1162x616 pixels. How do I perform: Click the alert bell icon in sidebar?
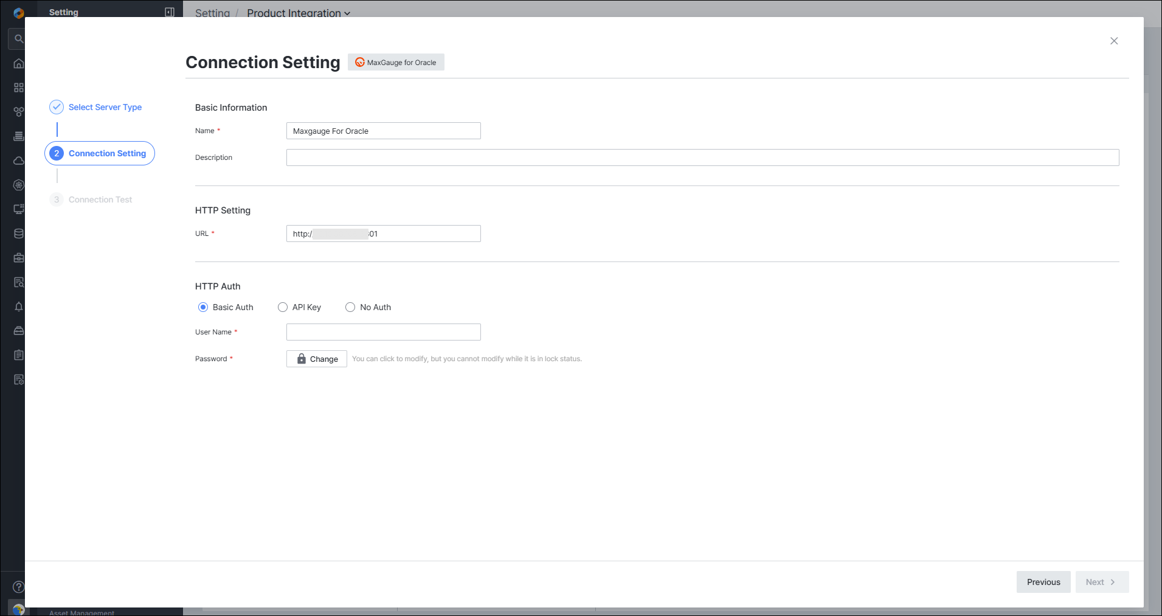(x=19, y=306)
